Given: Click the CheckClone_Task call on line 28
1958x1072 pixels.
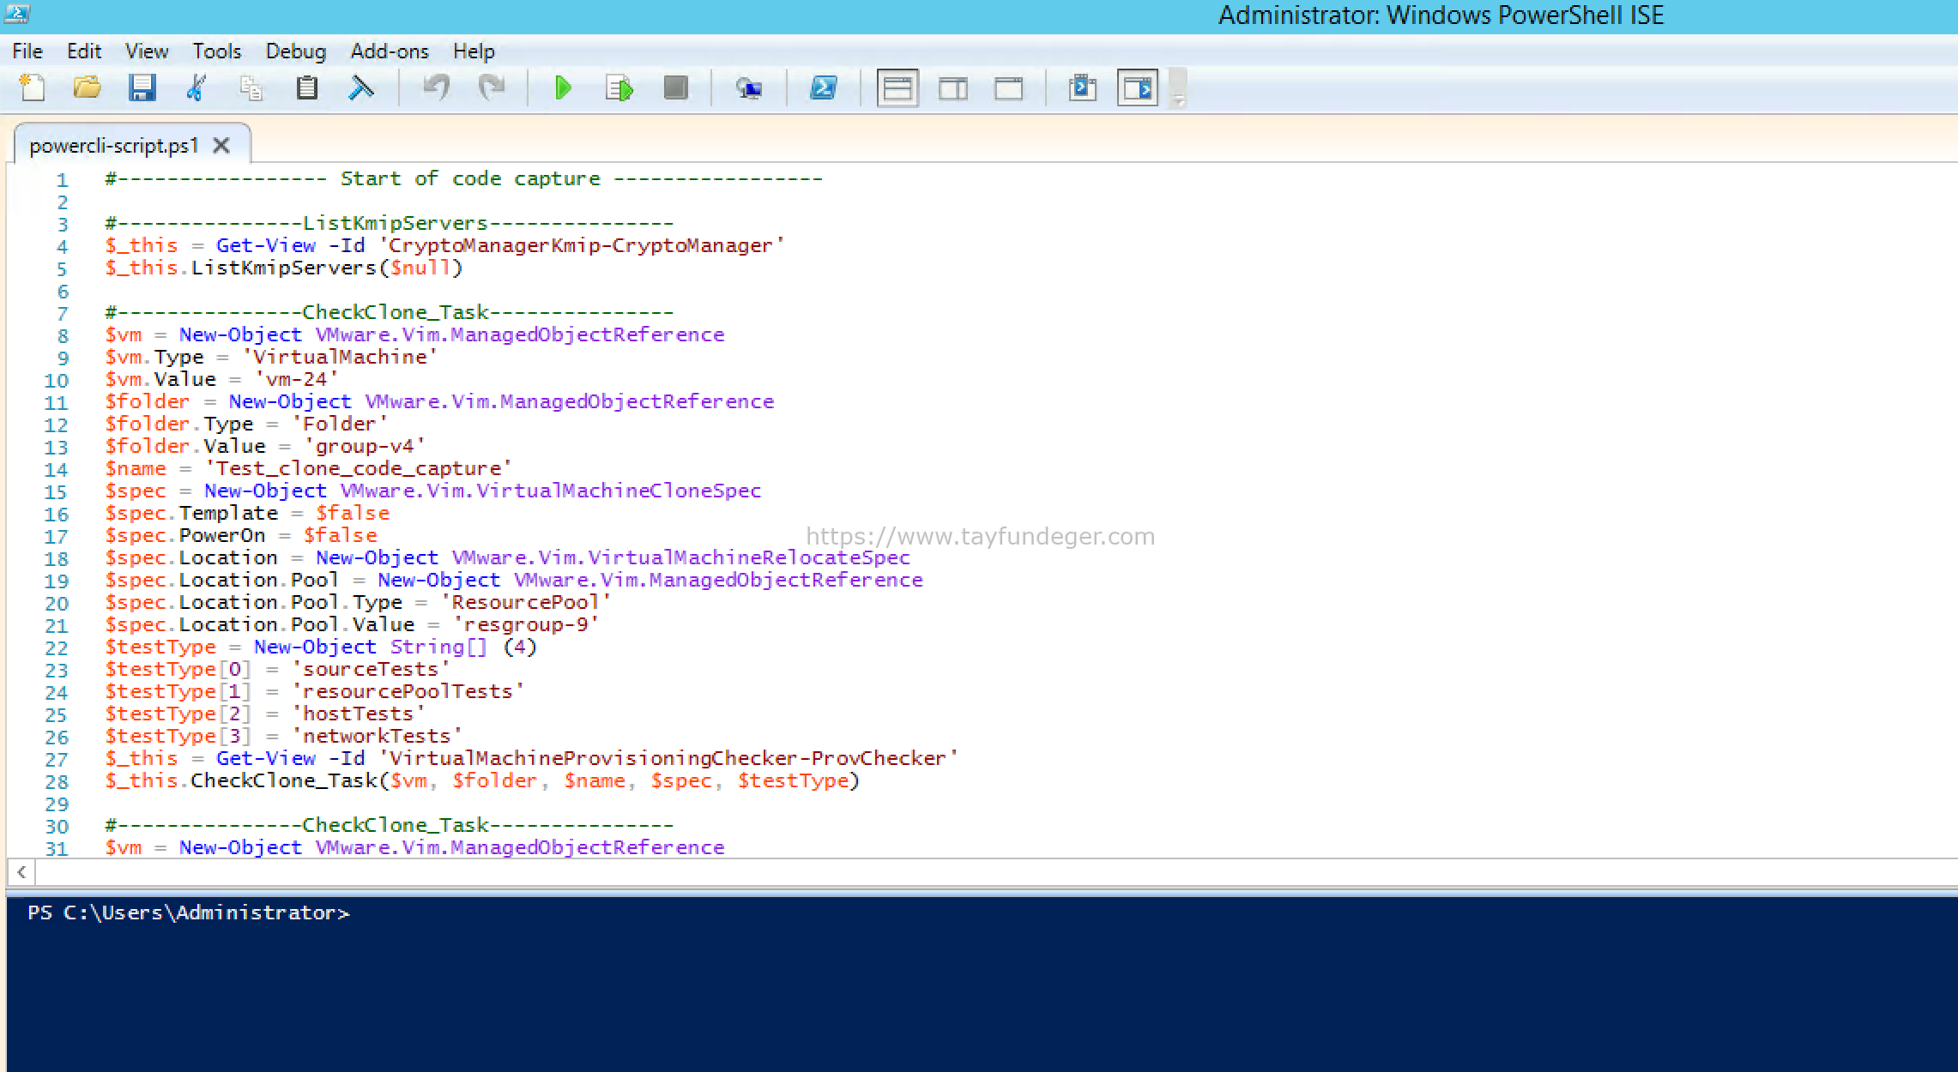Looking at the screenshot, I should click(x=482, y=781).
